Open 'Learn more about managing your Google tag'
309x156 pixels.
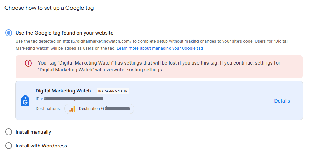pos(160,48)
